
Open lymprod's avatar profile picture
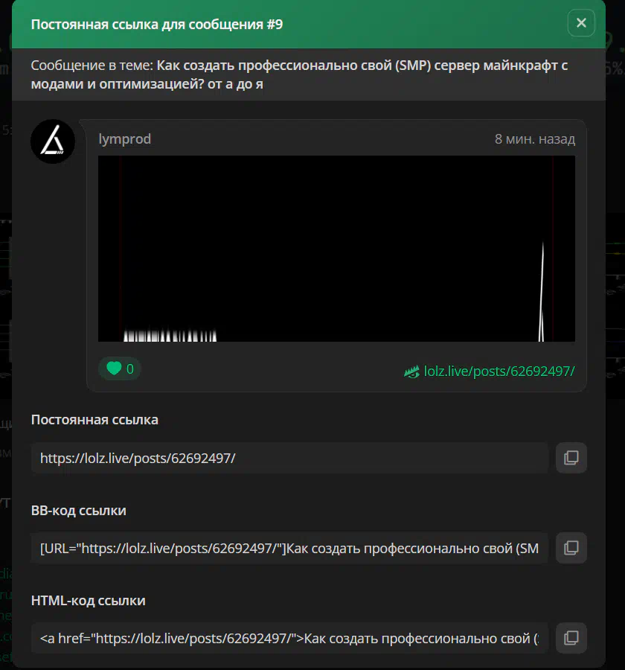tap(53, 141)
